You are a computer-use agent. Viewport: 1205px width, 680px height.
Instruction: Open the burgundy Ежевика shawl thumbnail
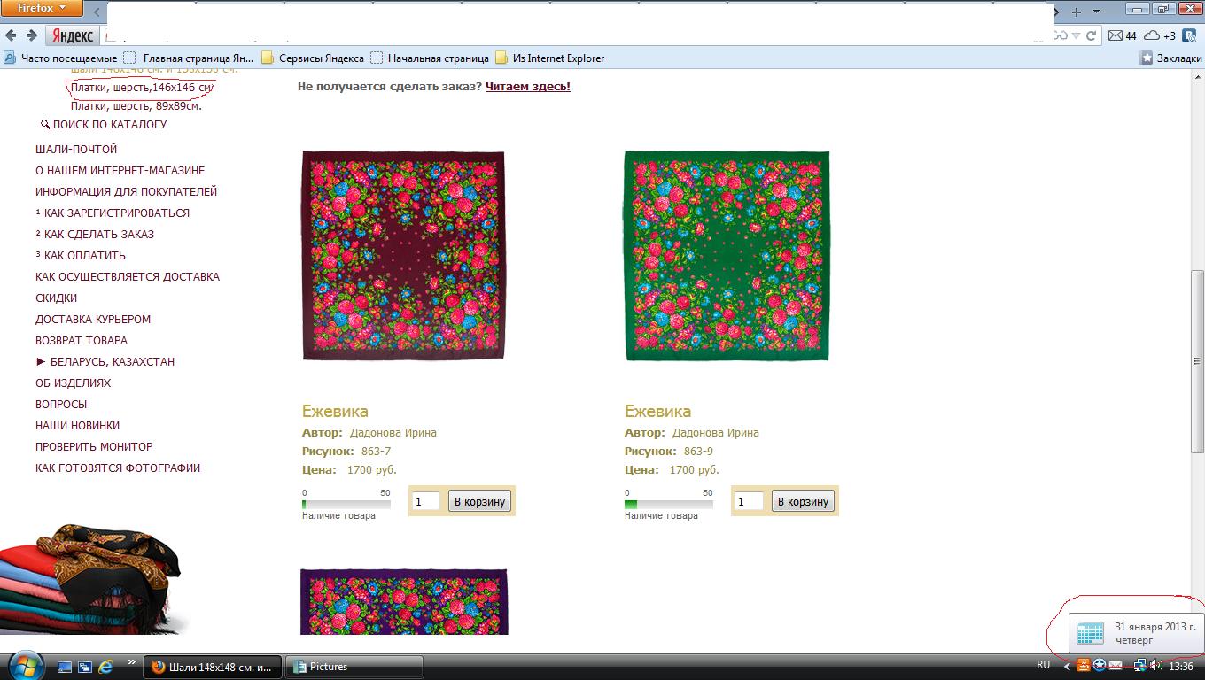coord(403,256)
